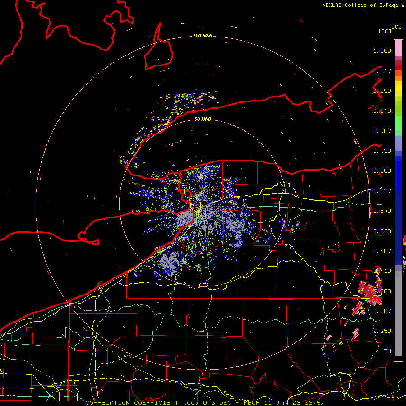Click the 0.627 value on the color scale
406x406 pixels.
[x=382, y=191]
